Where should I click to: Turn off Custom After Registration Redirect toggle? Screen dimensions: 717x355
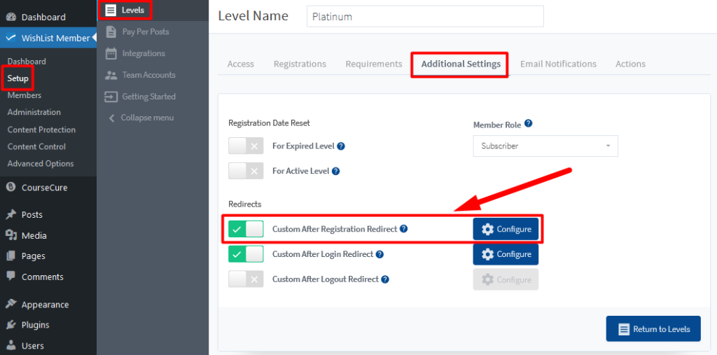pos(246,229)
